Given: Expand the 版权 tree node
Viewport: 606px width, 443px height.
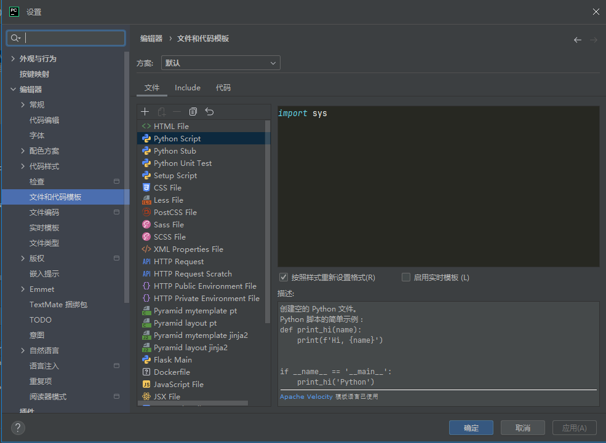Looking at the screenshot, I should pos(22,258).
